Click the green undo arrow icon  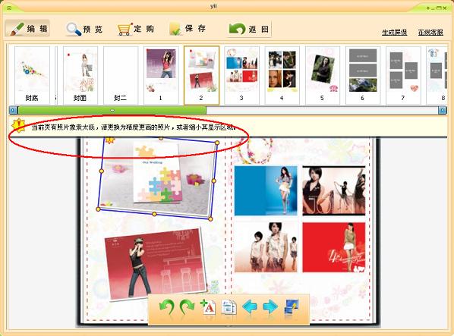point(166,306)
